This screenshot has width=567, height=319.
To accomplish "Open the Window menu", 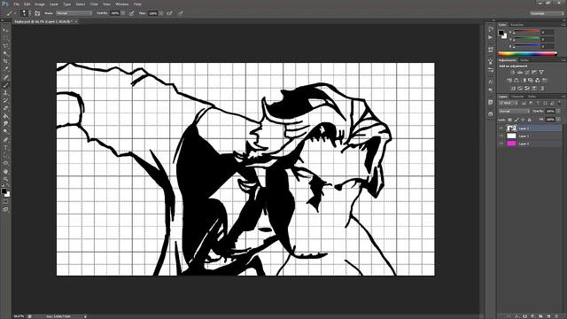I will coord(122,4).
